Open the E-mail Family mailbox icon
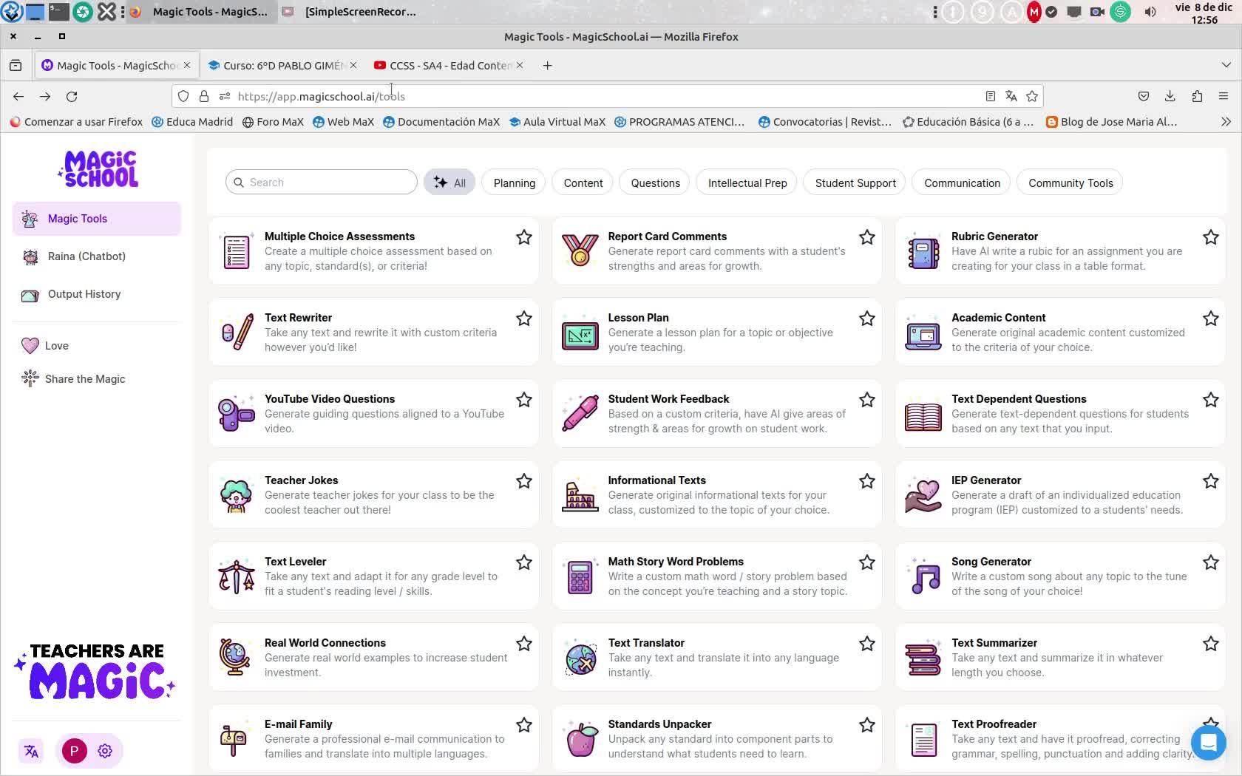This screenshot has height=776, width=1242. click(x=234, y=741)
